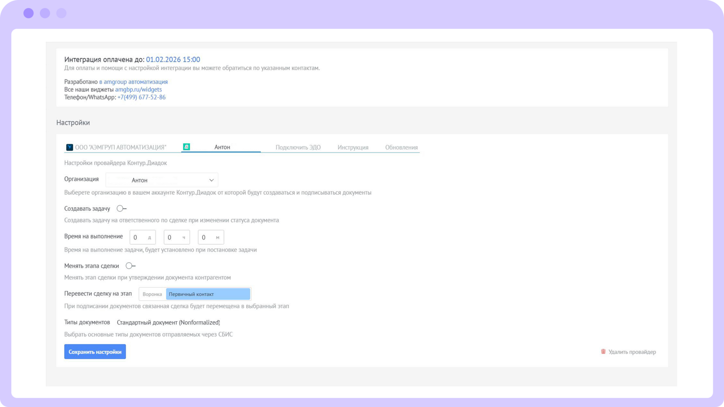
Task: Select the Антон provider tab
Action: tap(222, 147)
